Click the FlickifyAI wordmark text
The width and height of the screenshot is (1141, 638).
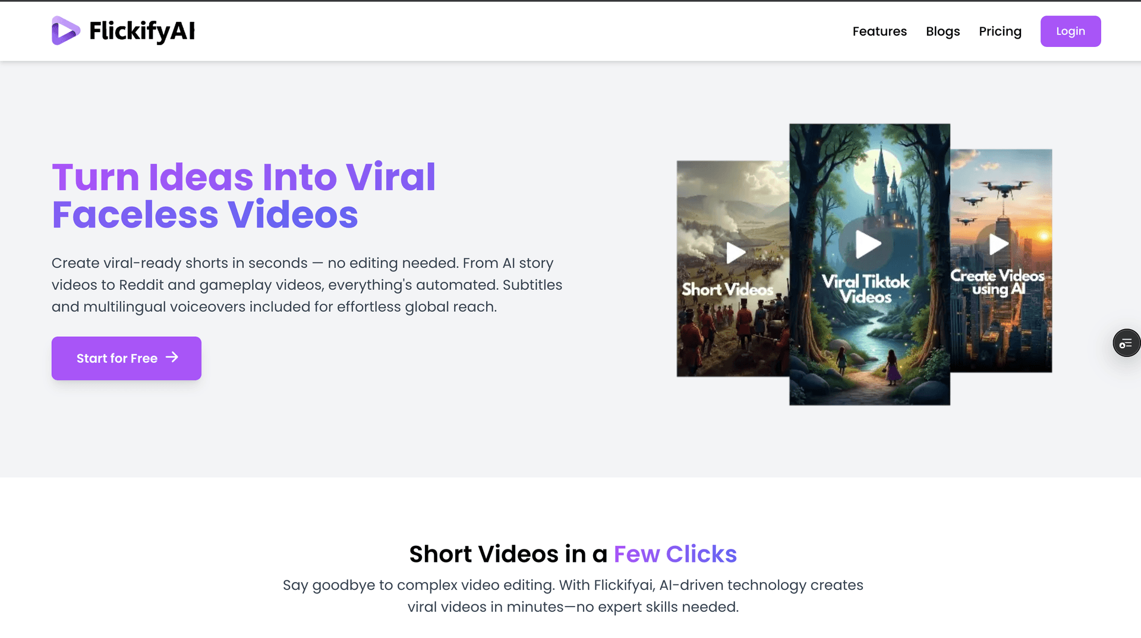coord(142,31)
